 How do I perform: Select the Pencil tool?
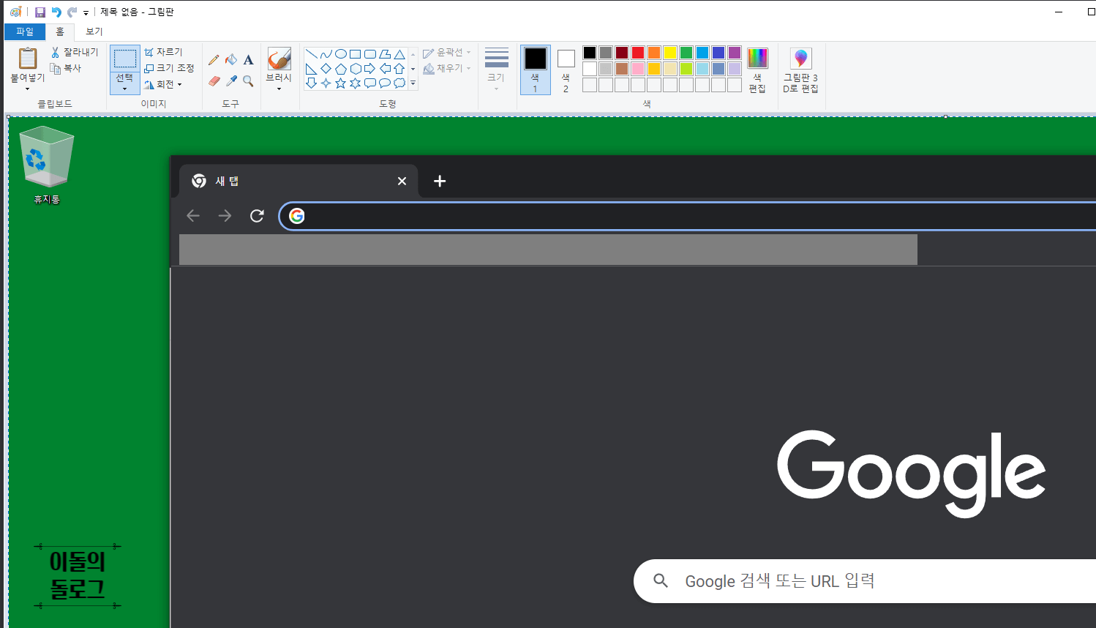[x=214, y=60]
